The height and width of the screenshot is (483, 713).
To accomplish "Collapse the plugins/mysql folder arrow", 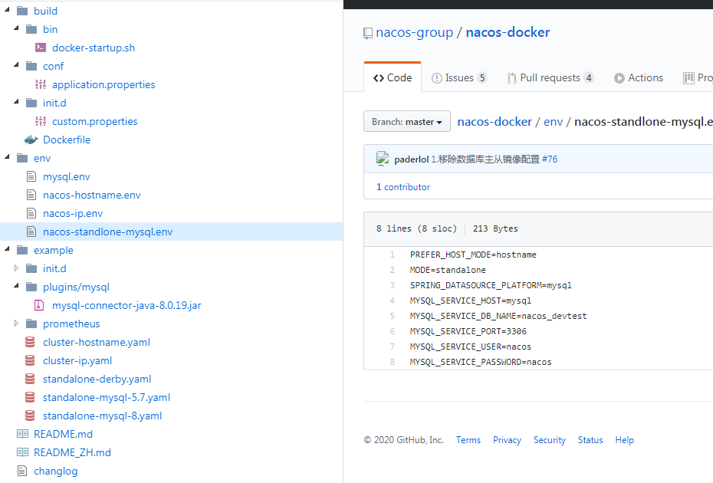I will tap(16, 286).
